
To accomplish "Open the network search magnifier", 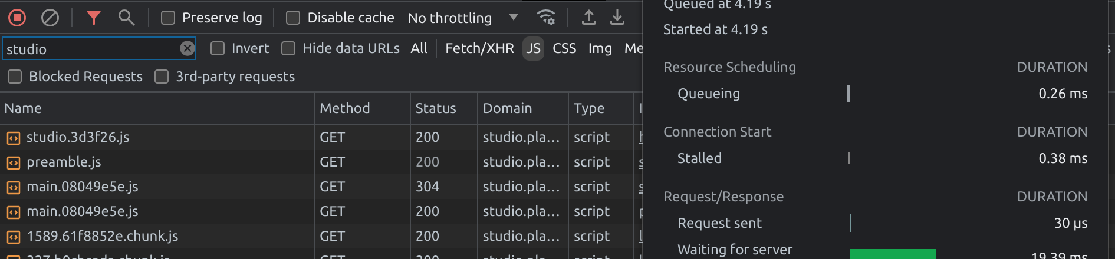I will [126, 18].
